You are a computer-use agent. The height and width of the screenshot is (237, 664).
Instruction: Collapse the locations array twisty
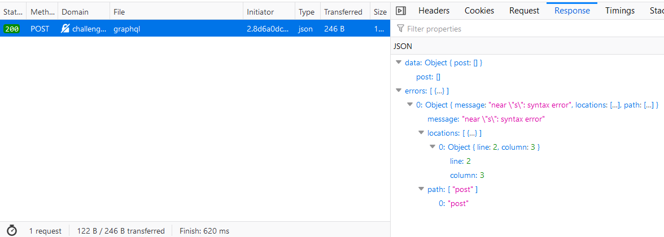coord(421,133)
